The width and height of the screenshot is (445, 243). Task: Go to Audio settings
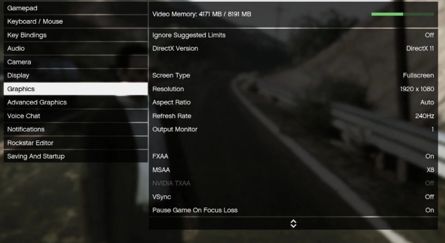coord(76,49)
